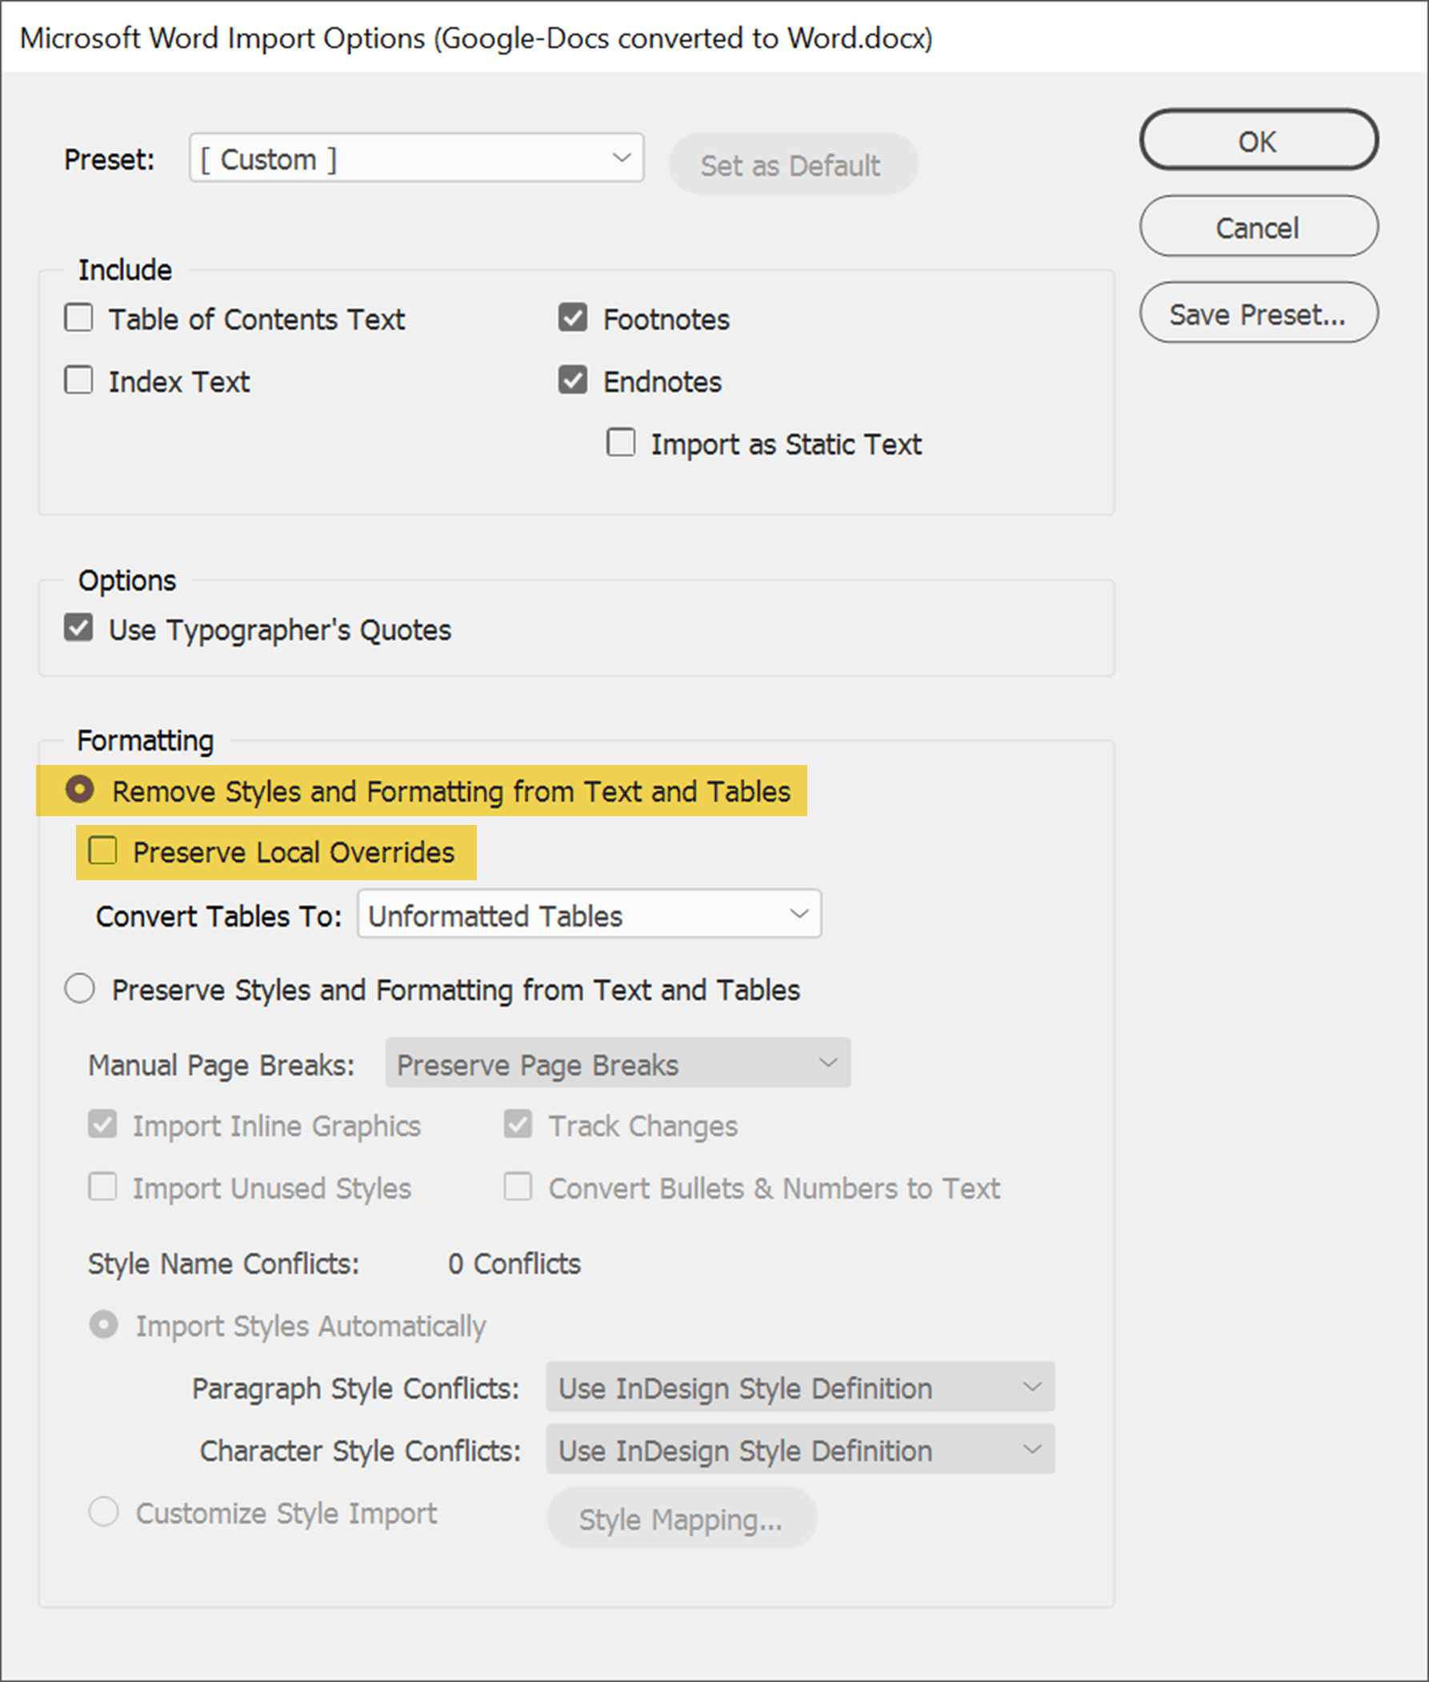Check Import as Static Text
This screenshot has height=1682, width=1429.
(x=622, y=443)
